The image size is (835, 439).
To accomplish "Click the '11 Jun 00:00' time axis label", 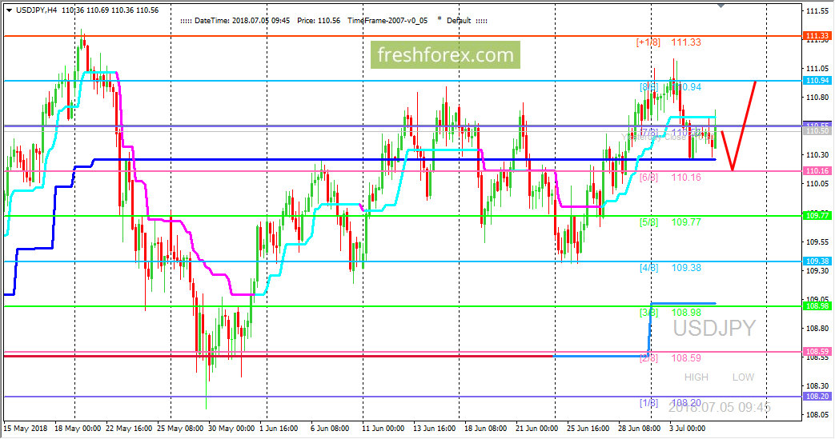I will pos(383,429).
